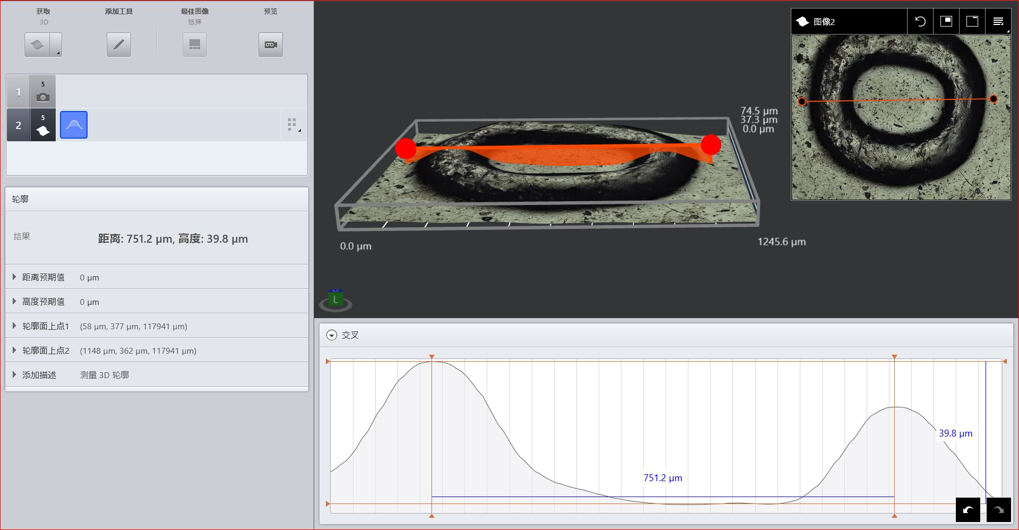
Task: Toggle small window layout in 图像2 panel
Action: (946, 21)
